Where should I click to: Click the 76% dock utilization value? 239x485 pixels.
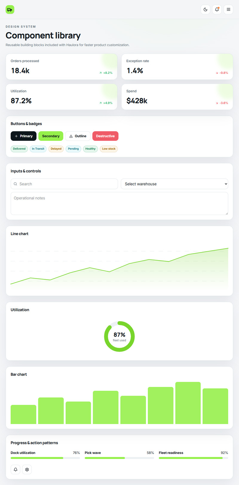tap(76, 453)
